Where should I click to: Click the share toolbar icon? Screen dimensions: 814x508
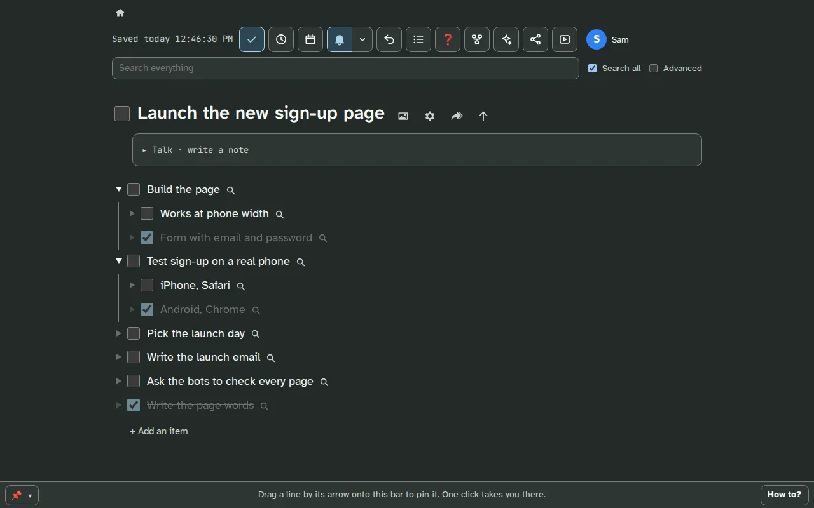pos(535,39)
